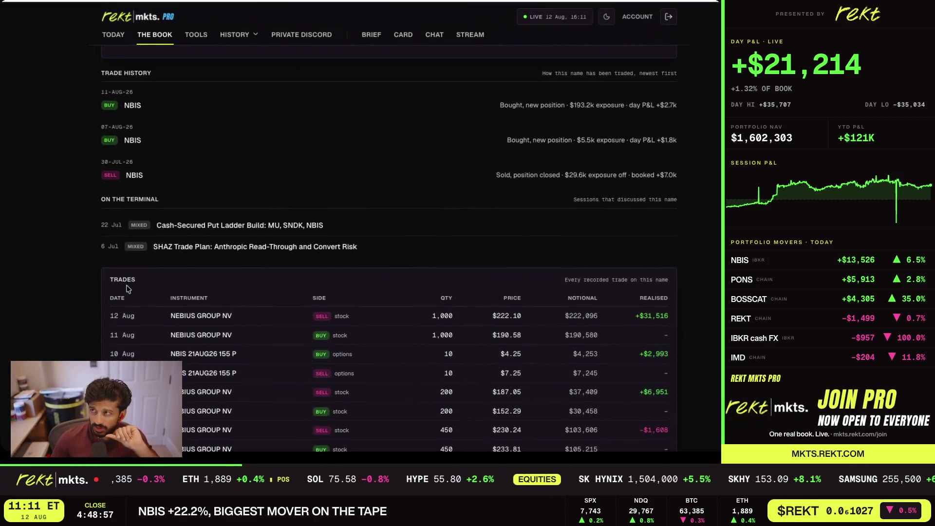Click BUY badge for NBIS 21AUG26 155 P

(x=320, y=354)
